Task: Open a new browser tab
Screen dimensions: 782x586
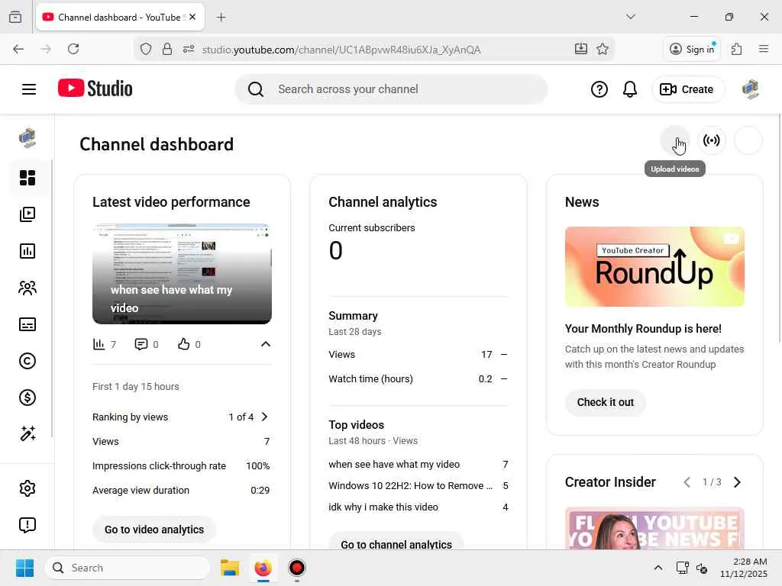Action: [221, 18]
